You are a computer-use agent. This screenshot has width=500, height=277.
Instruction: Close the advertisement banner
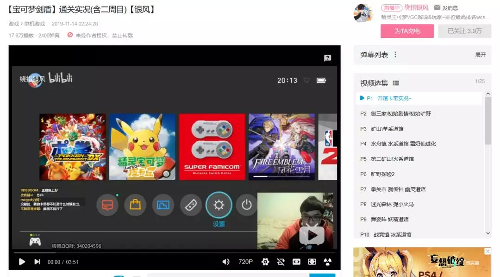(487, 251)
